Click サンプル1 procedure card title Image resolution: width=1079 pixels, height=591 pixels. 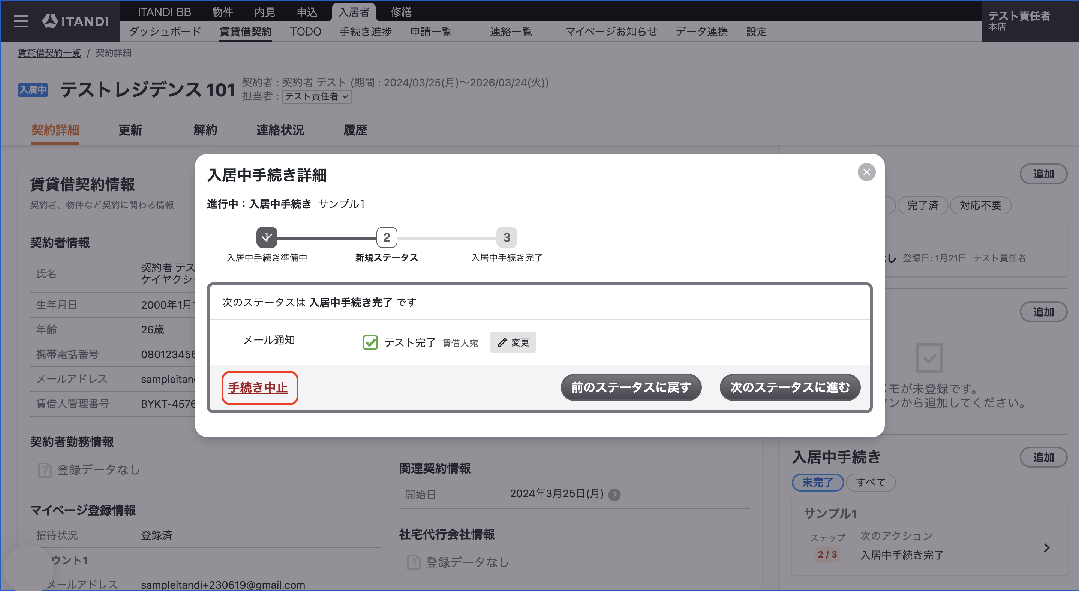tap(830, 513)
